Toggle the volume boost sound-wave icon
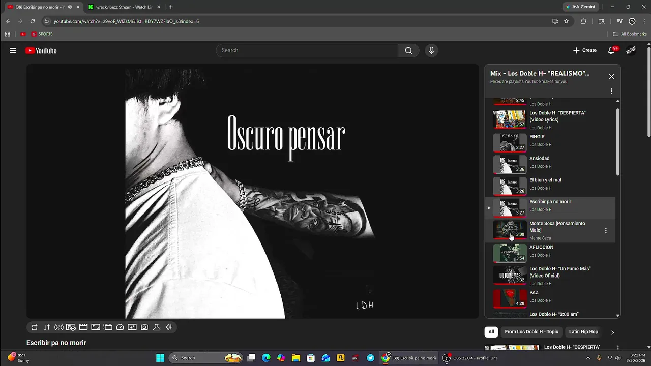651x366 pixels. pos(59,327)
